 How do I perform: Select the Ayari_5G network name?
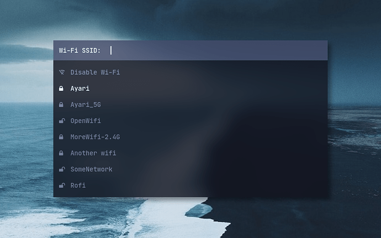coord(86,105)
